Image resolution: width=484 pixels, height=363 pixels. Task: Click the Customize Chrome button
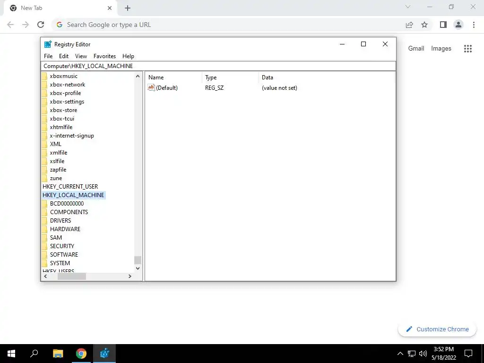pos(437,329)
